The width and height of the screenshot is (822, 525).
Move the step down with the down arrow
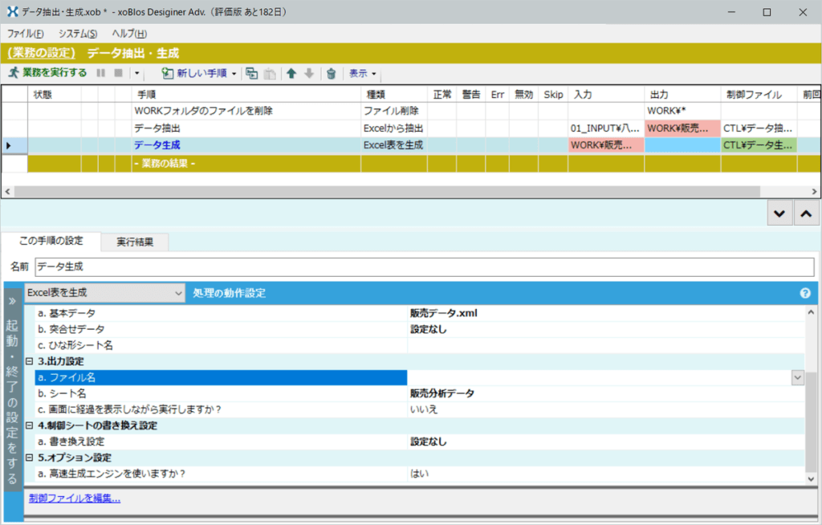pyautogui.click(x=309, y=73)
